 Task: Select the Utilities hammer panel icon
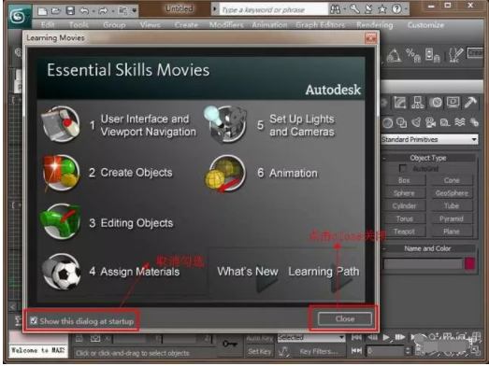click(470, 102)
